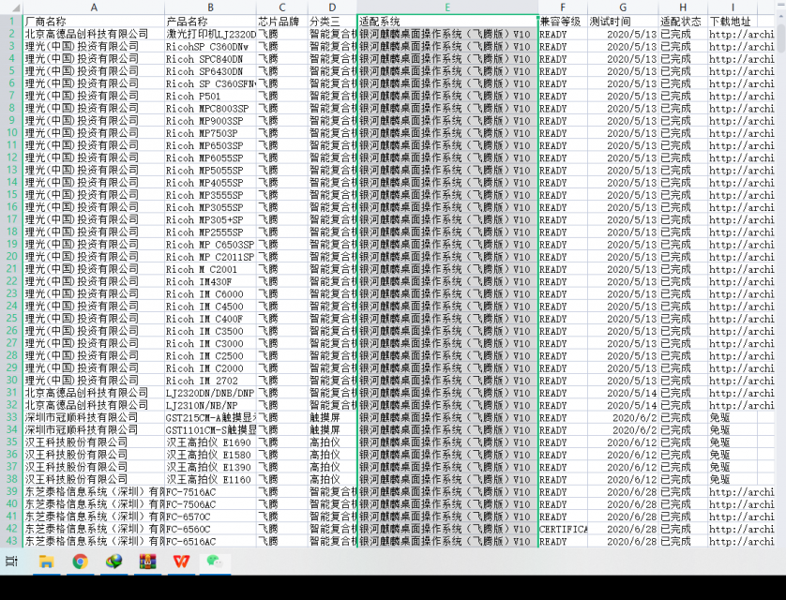The height and width of the screenshot is (600, 786).
Task: Select the 下载地址 header cell
Action: (x=733, y=22)
